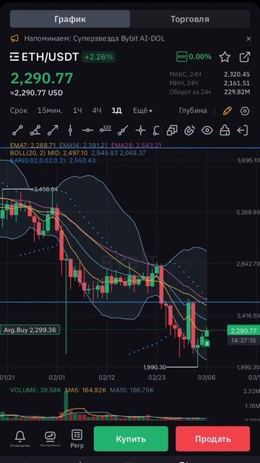Open the Perp contract icon
This screenshot has height=463, width=260.
click(x=77, y=438)
